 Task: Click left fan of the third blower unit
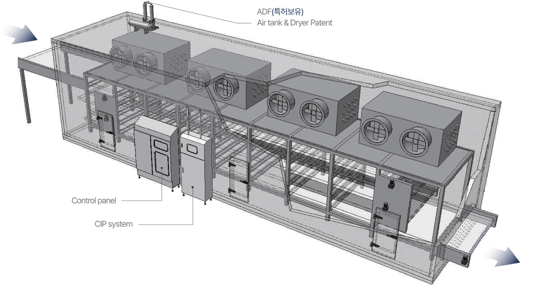coord(281,105)
